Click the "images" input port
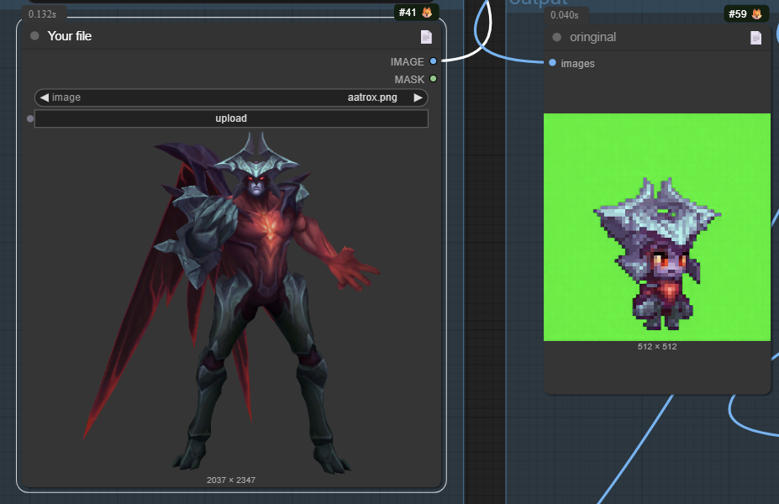This screenshot has width=779, height=504. pos(552,62)
